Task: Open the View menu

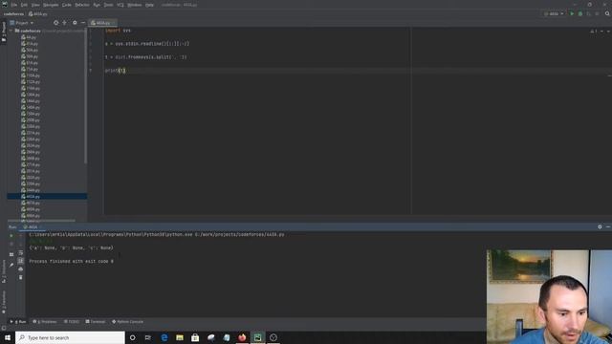Action: (35, 5)
